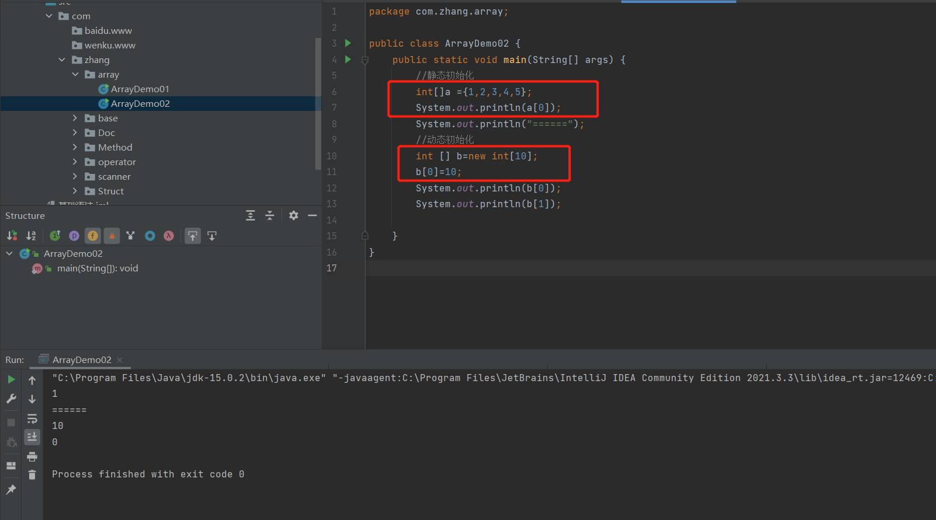Expand the operator package
The height and width of the screenshot is (520, 936).
[x=75, y=162]
